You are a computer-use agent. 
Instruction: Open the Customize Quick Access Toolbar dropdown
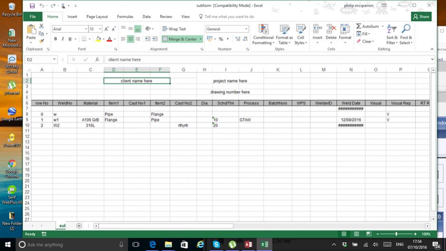point(76,6)
